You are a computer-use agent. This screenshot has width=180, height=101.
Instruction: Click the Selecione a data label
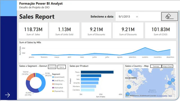[102, 17]
